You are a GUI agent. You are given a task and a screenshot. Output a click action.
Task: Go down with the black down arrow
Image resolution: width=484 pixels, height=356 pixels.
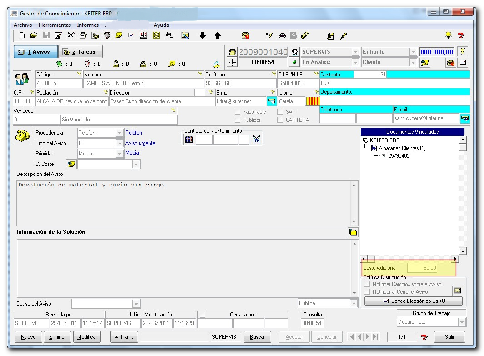(x=203, y=35)
